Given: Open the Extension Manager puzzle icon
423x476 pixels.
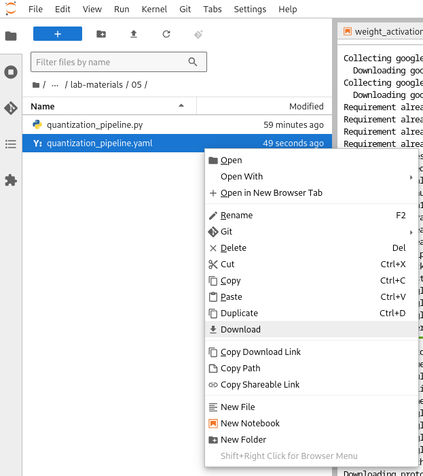Looking at the screenshot, I should coord(11,180).
